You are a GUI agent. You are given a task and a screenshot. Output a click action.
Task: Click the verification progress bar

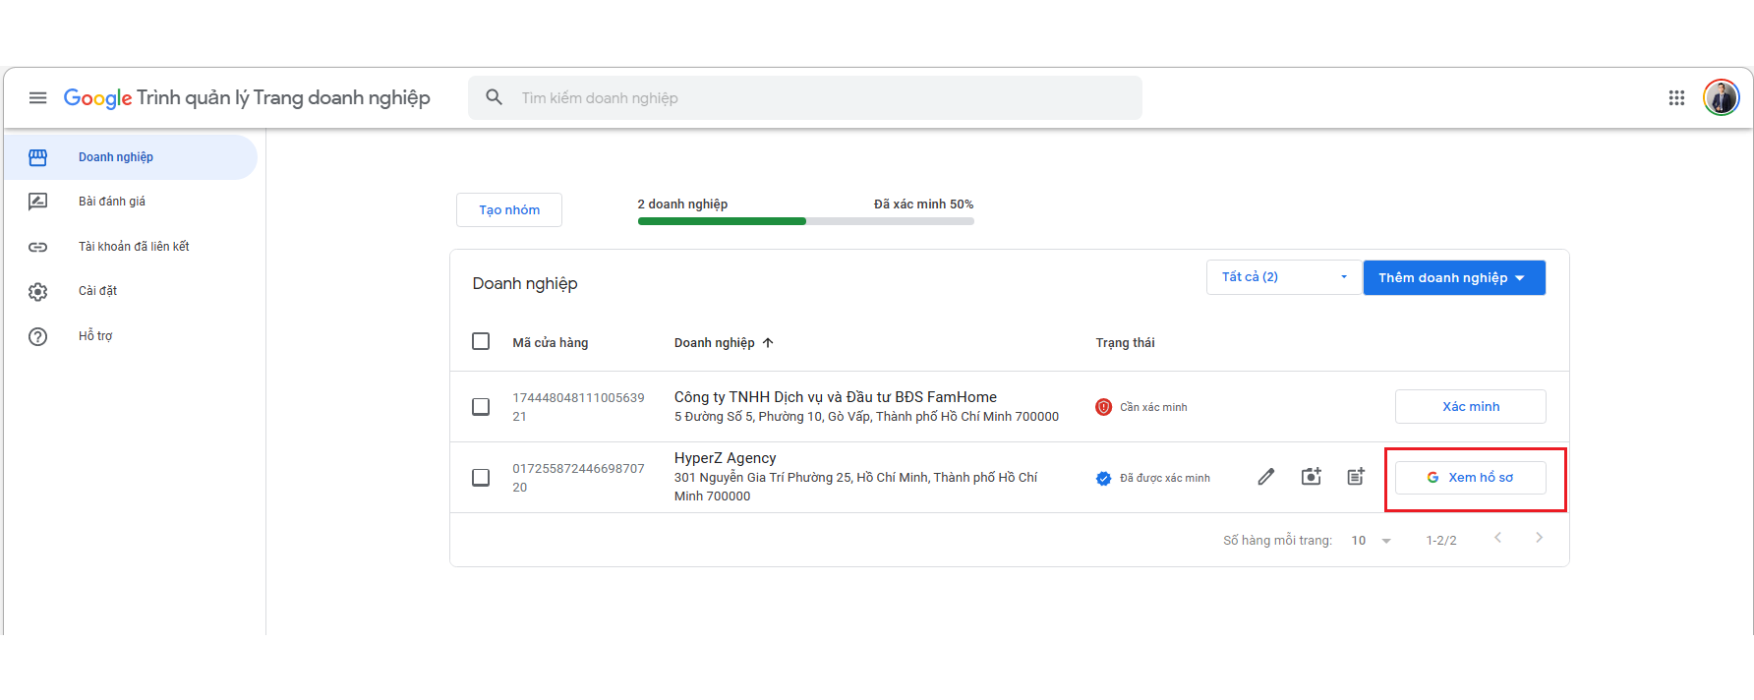coord(805,221)
